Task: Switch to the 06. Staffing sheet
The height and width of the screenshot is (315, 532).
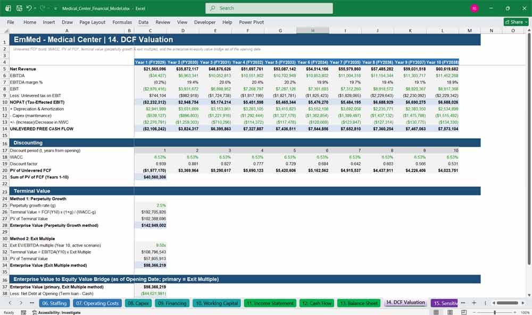Action: 54,303
